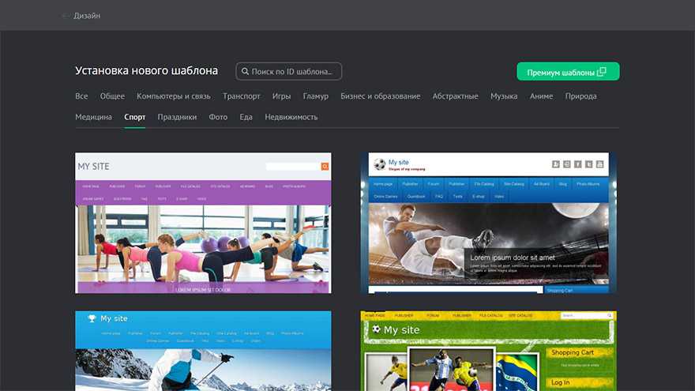
Task: Click the external window icon on Премиум шаблоны
Action: [602, 72]
